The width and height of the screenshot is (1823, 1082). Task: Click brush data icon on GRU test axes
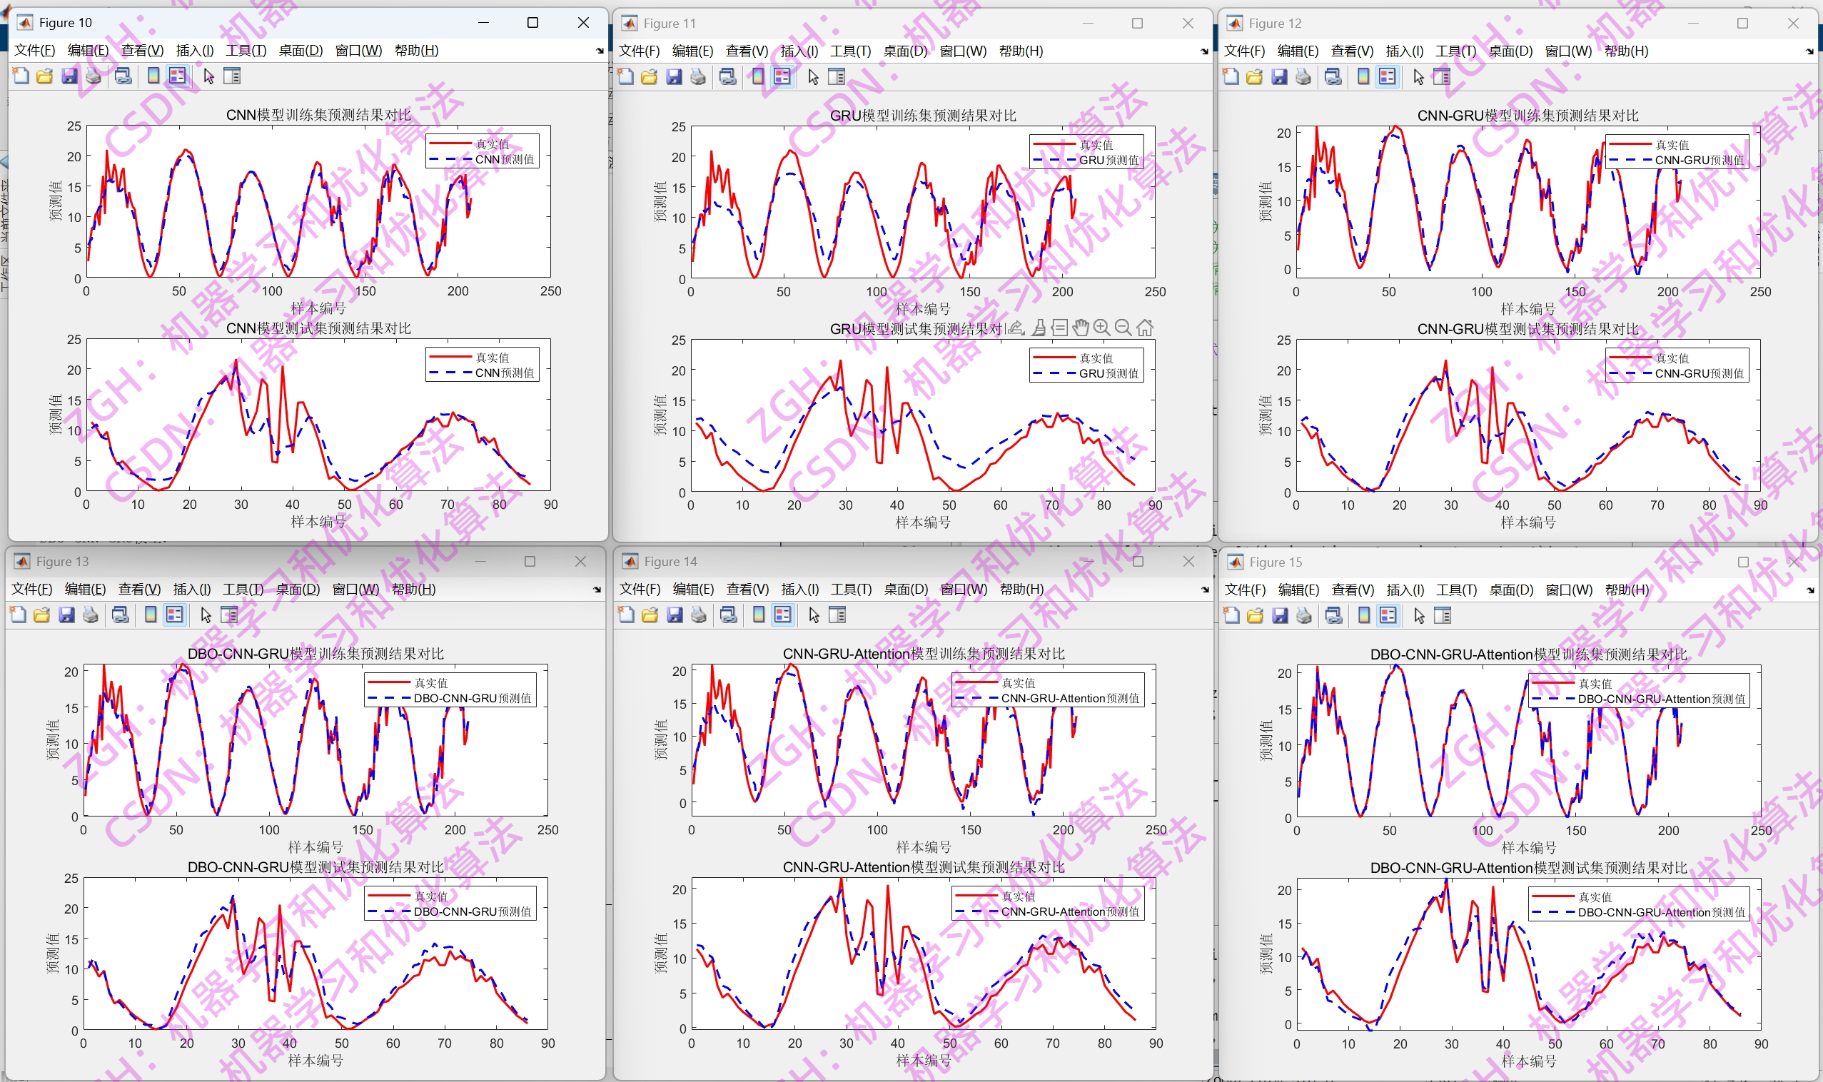[1039, 328]
